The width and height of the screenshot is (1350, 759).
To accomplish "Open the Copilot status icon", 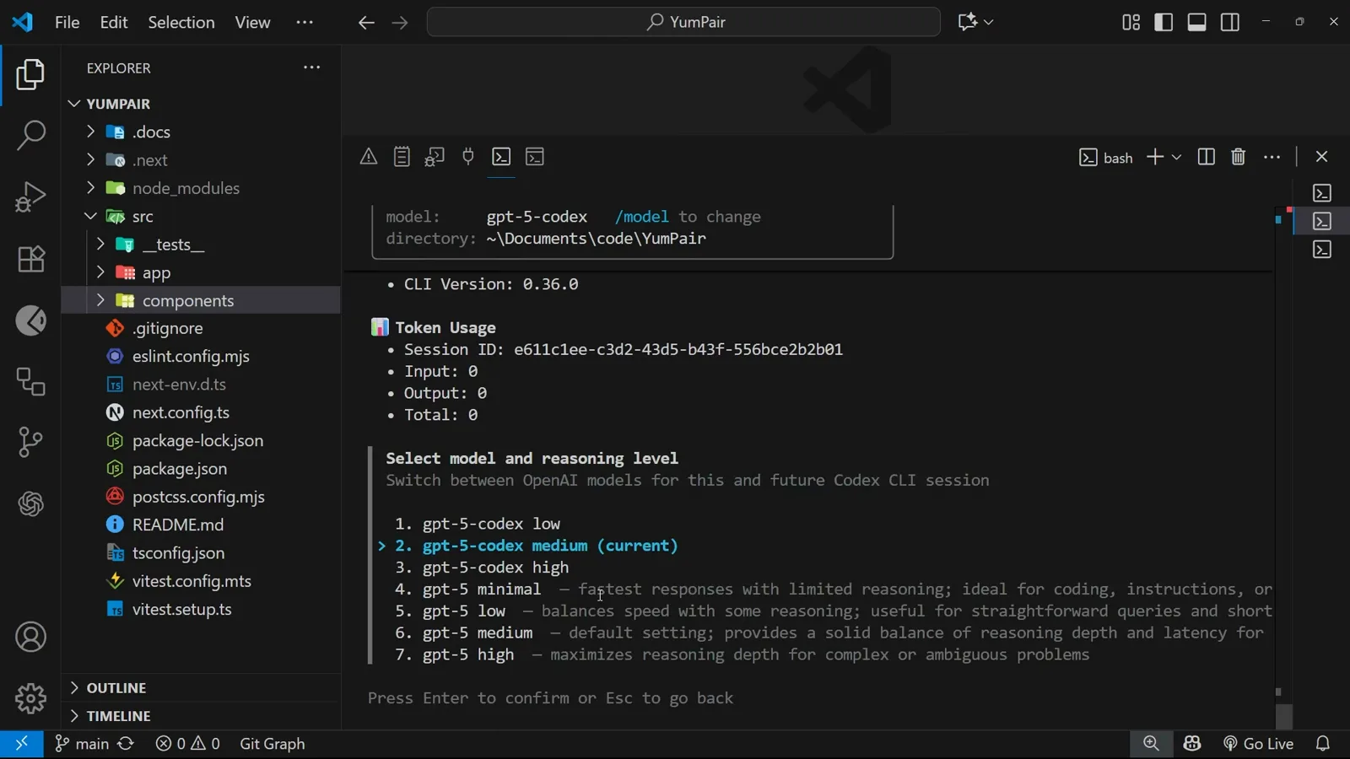I will 1192,744.
